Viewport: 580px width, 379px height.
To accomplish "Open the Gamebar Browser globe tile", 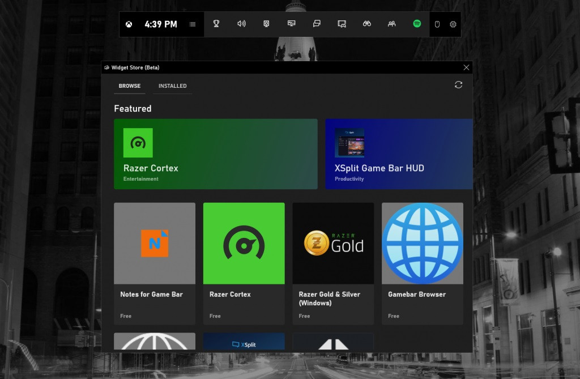I will tap(423, 263).
